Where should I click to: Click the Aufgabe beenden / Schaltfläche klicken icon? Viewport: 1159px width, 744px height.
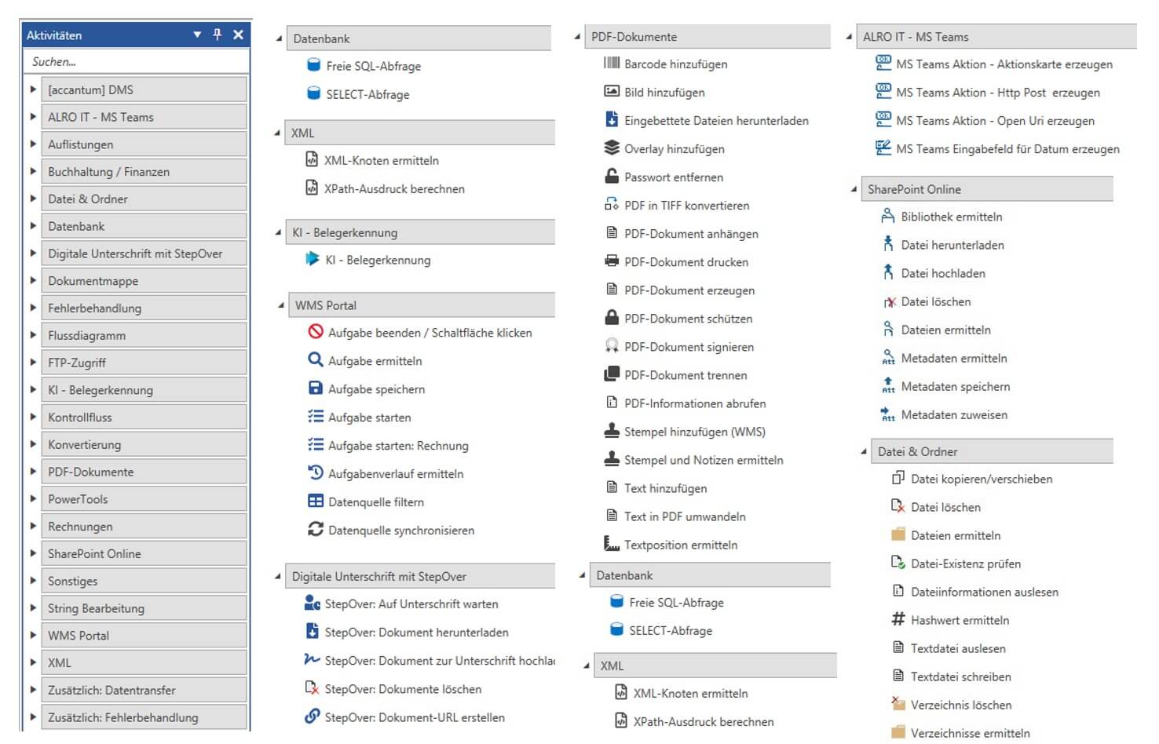tap(316, 332)
